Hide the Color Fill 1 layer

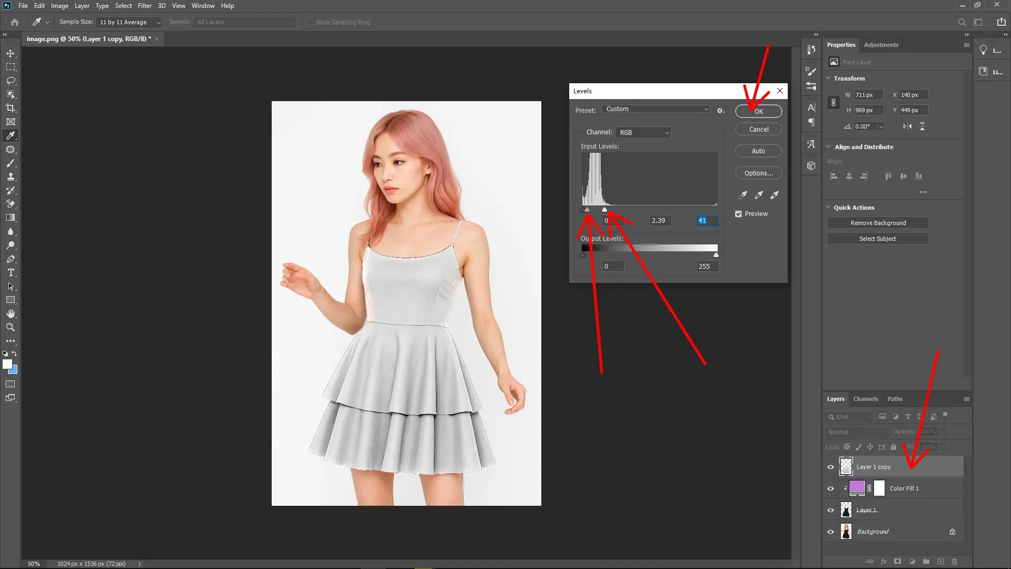click(x=830, y=488)
